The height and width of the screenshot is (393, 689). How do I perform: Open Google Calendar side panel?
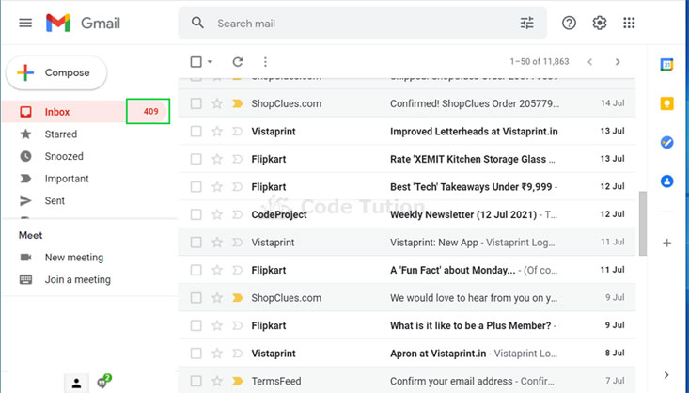[x=666, y=65]
